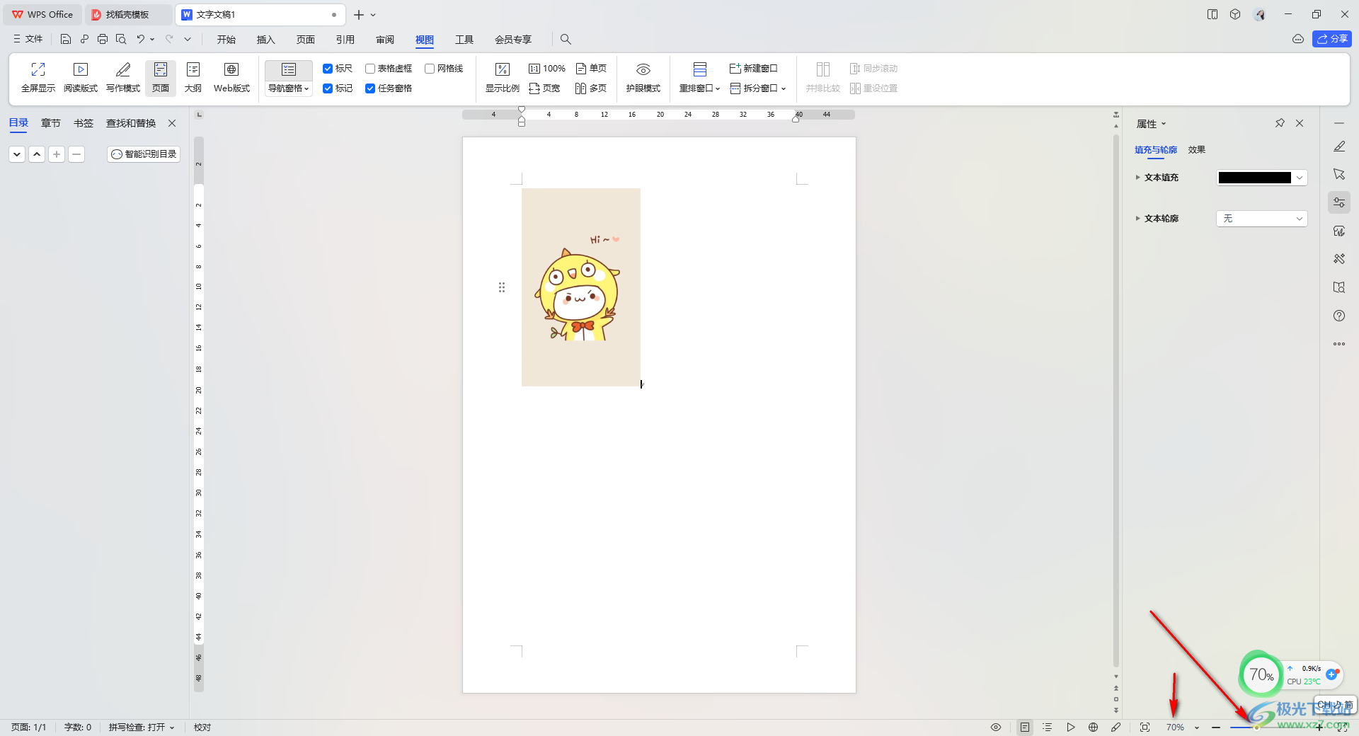Viewport: 1359px width, 736px height.
Task: Switch to outline view in ribbon
Action: (193, 77)
